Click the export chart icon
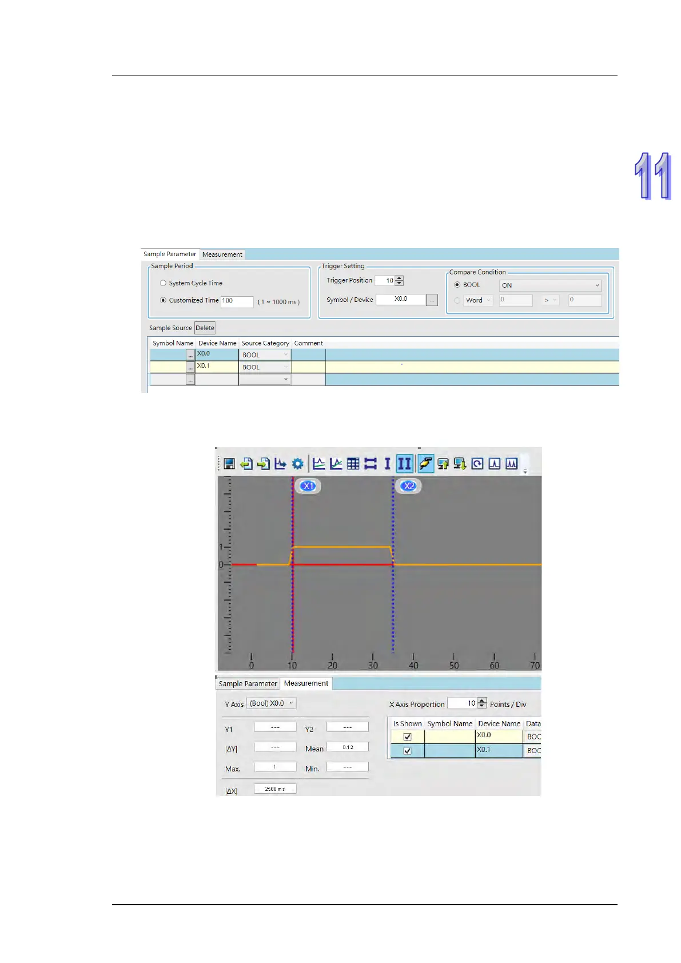681x963 pixels. (280, 464)
